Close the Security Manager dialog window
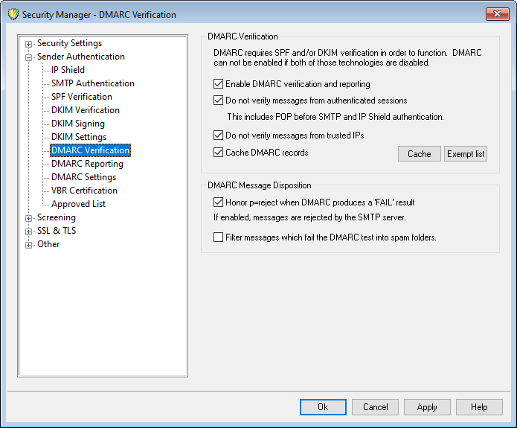Image resolution: width=517 pixels, height=428 pixels. coord(497,14)
